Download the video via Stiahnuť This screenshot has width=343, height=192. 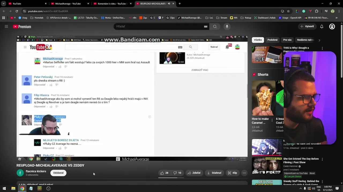(x=214, y=173)
